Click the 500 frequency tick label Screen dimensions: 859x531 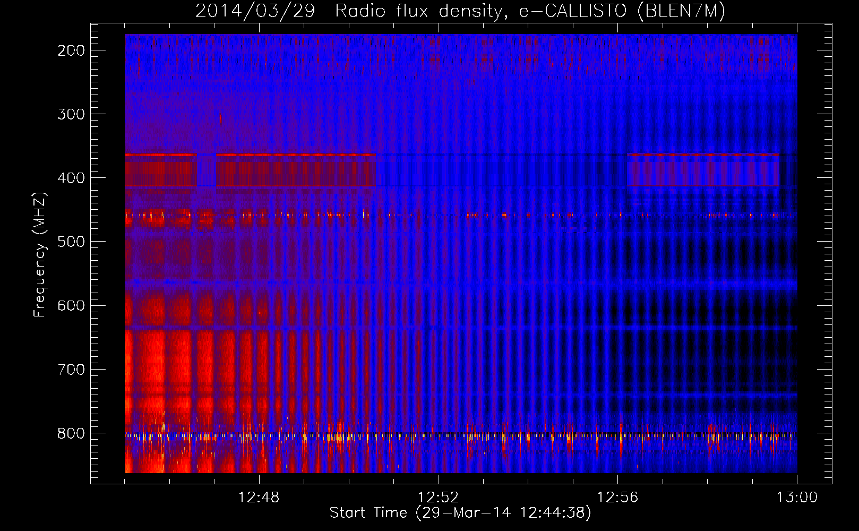click(71, 242)
